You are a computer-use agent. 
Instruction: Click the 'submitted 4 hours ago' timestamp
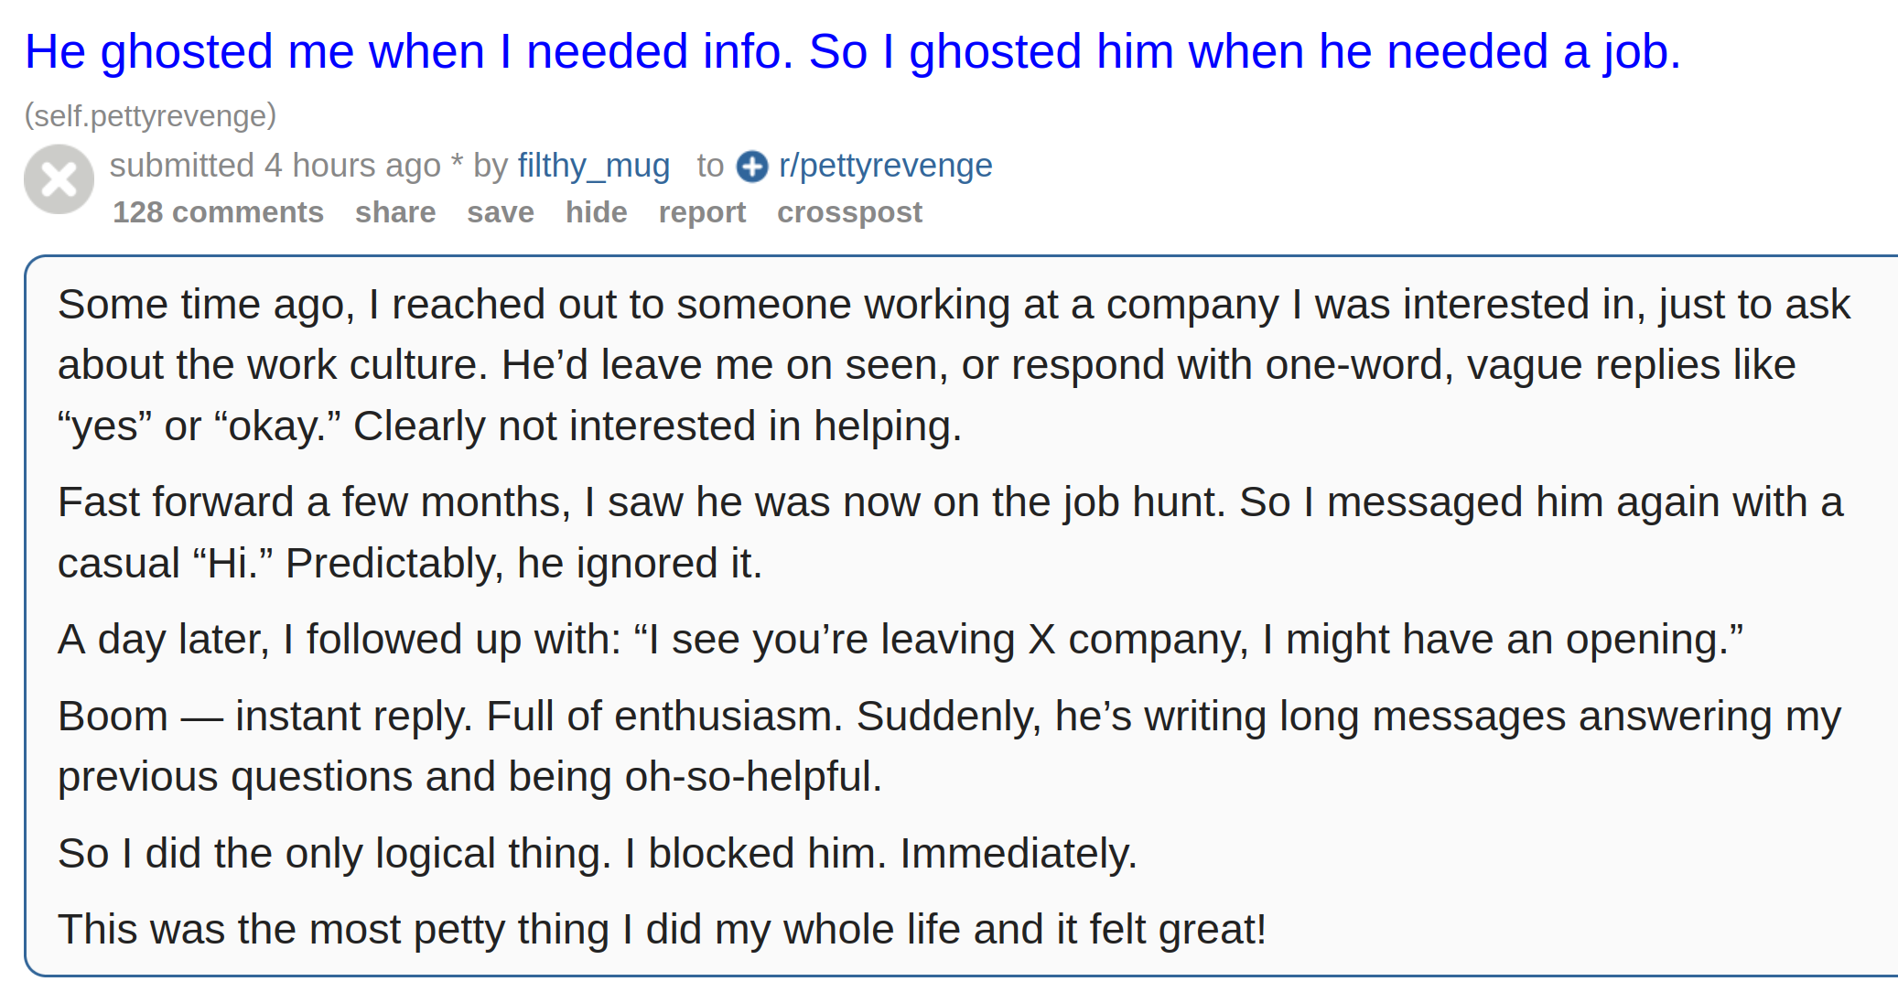(275, 166)
